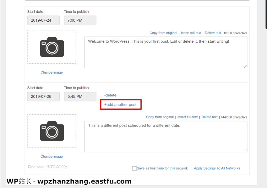This screenshot has height=188, width=267.
Task: Open the 5:45 PM time to publish field
Action: pos(80,97)
